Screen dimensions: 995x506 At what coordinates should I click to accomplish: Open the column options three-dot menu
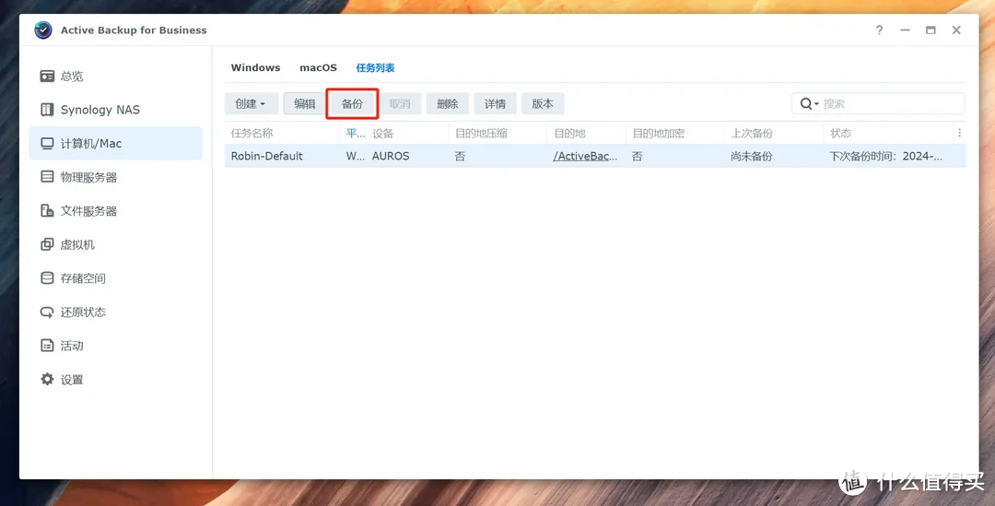coord(959,133)
